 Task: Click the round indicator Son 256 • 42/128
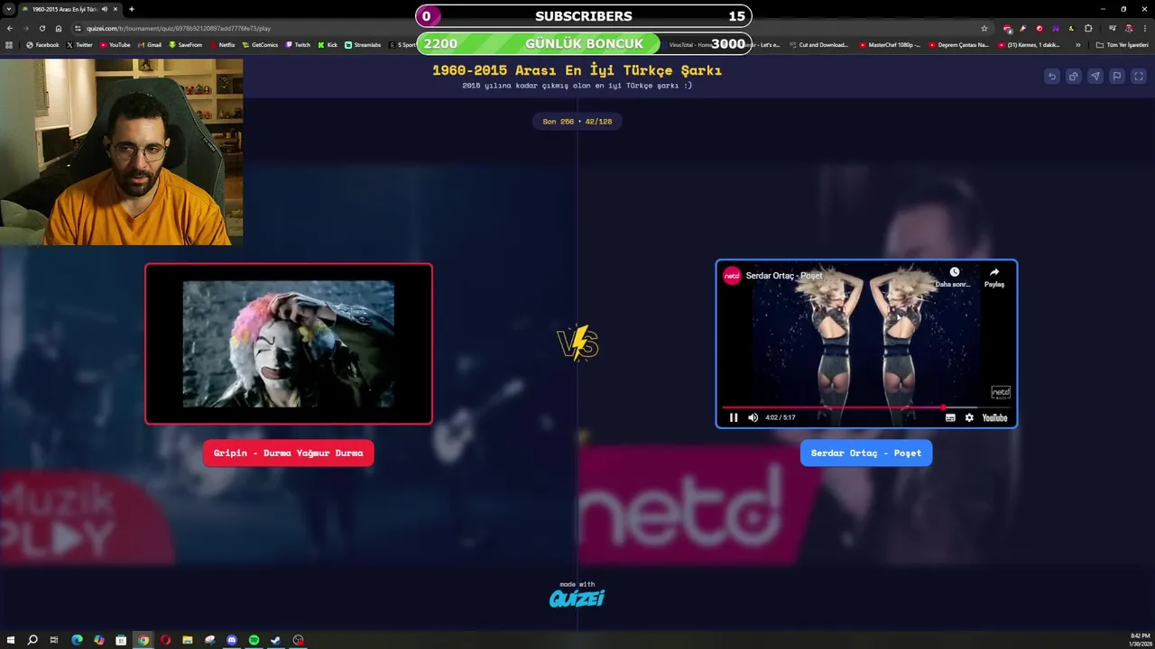point(577,121)
